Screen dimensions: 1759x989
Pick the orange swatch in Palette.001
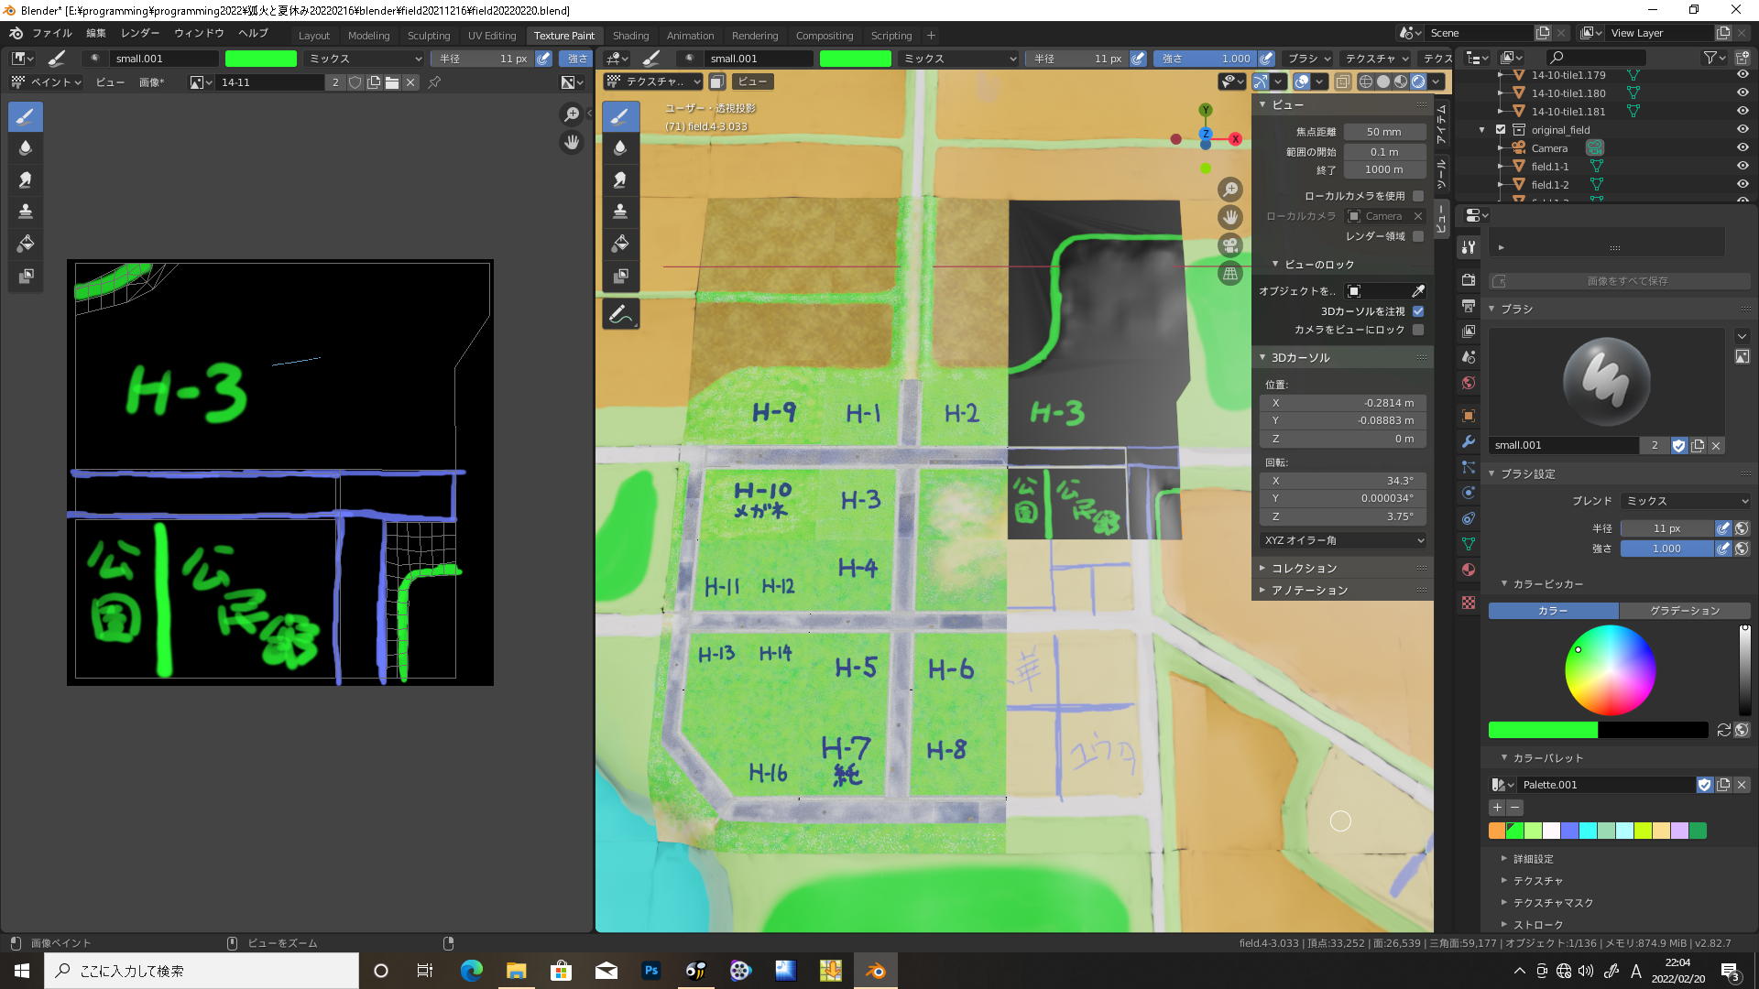[1497, 831]
